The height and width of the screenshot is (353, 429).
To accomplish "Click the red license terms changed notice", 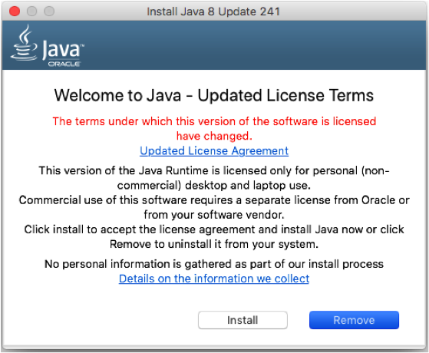I will tap(214, 129).
